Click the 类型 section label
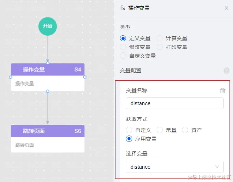 tap(125, 27)
